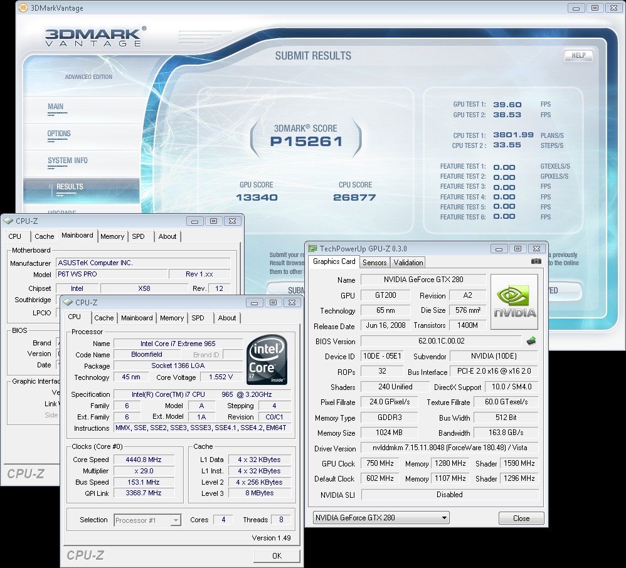Screen dimensions: 626x568
Task: Click the Intel Core i7 logo in CPU-Z
Action: 267,360
